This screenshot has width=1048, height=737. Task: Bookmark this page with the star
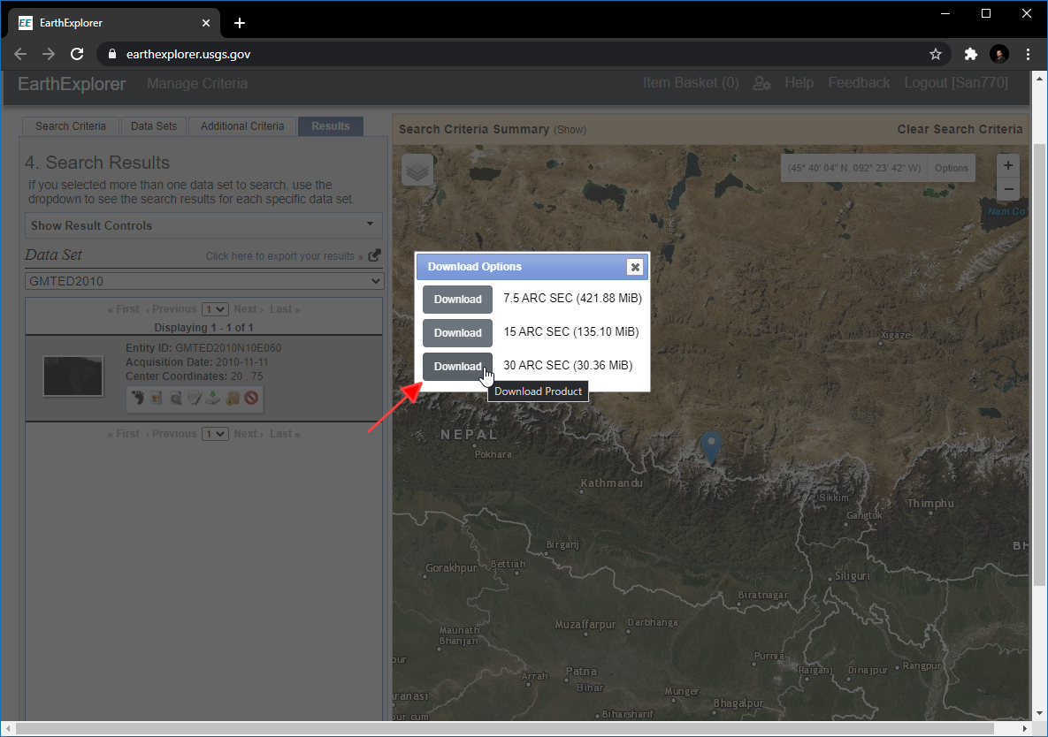935,54
